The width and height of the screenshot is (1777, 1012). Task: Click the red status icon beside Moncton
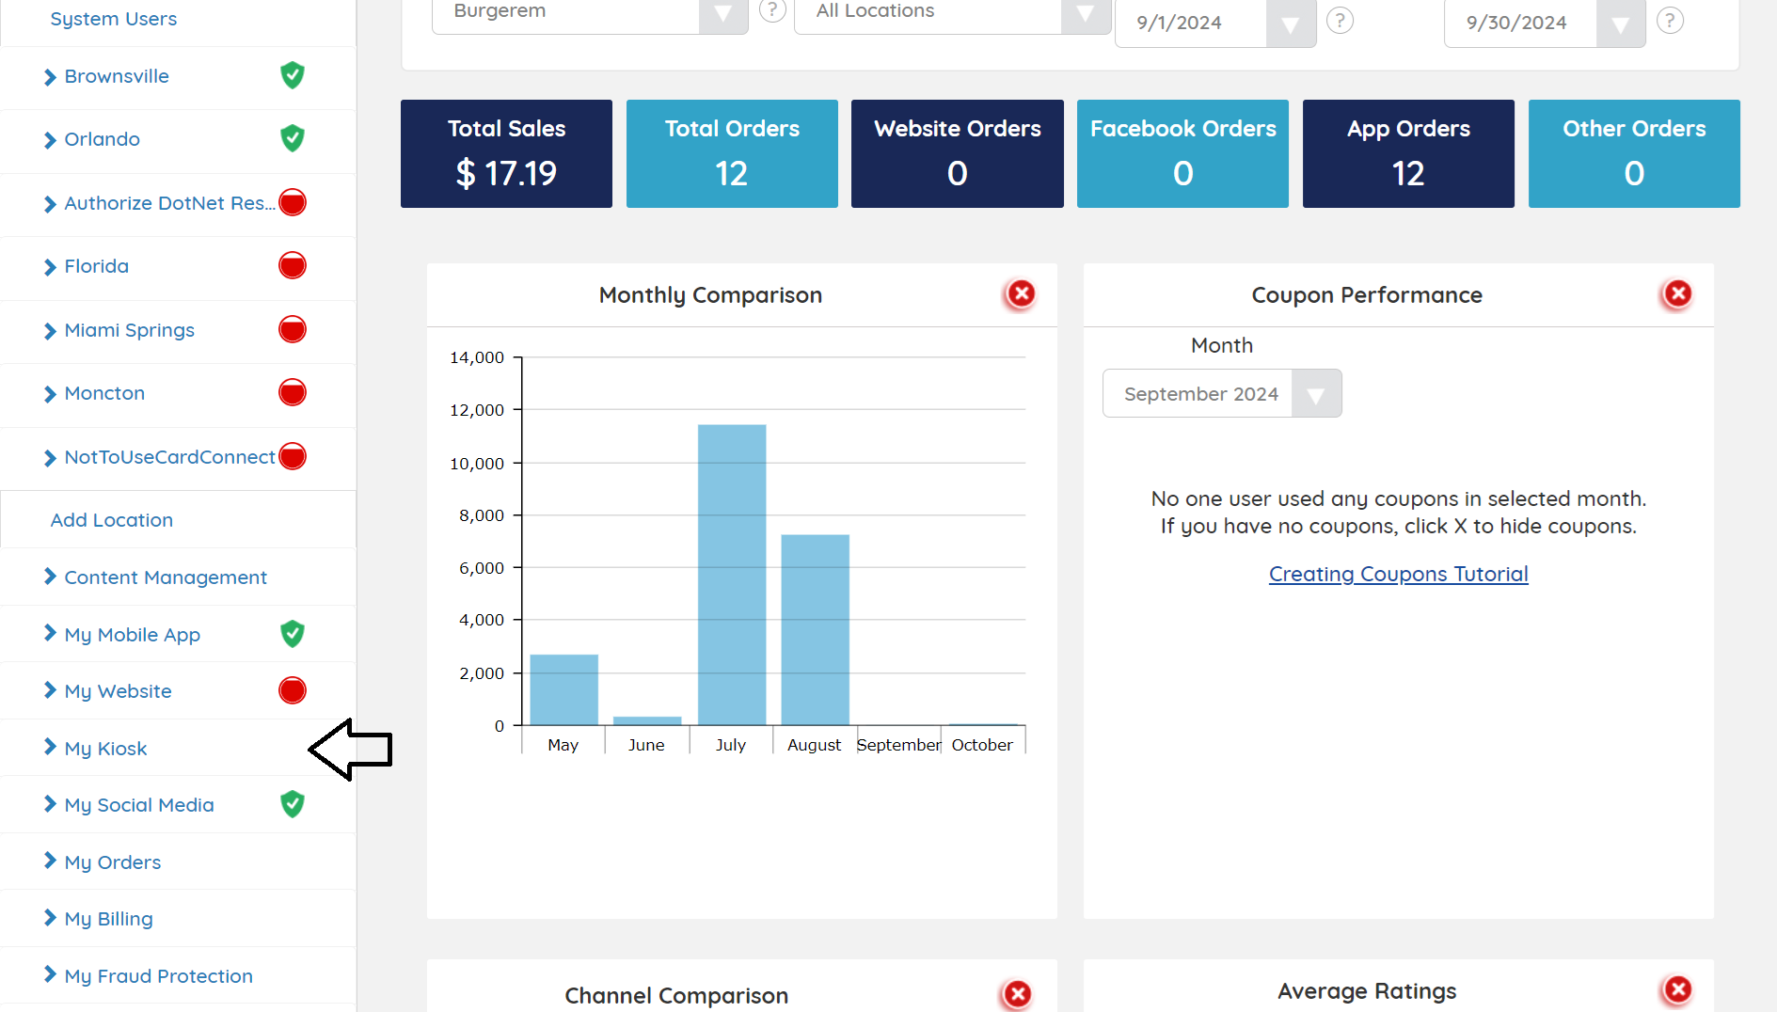293,392
